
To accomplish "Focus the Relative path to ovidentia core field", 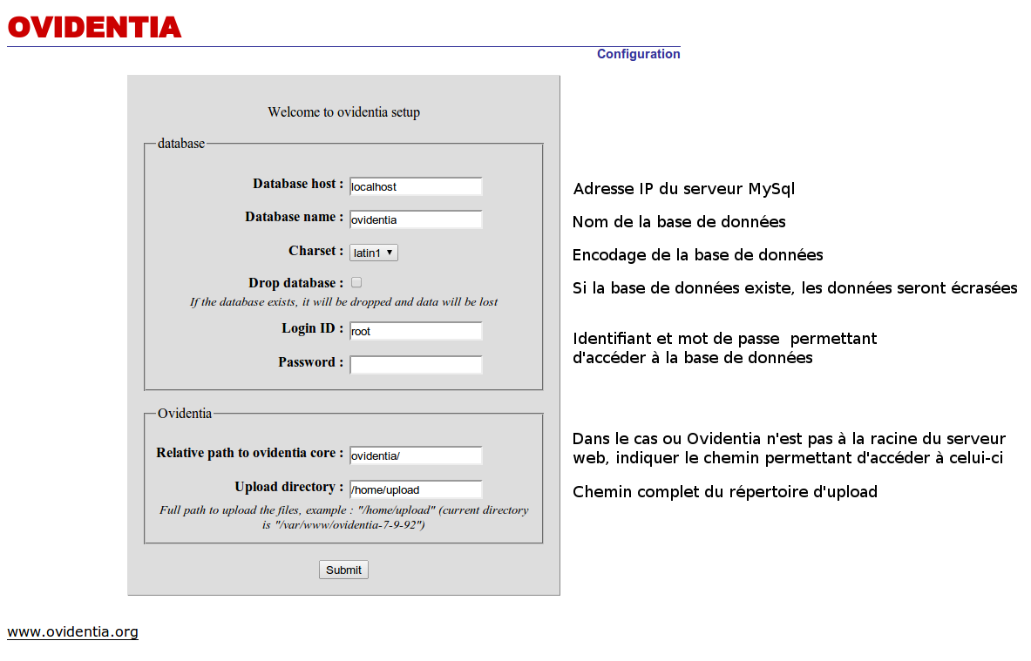I will tap(416, 455).
